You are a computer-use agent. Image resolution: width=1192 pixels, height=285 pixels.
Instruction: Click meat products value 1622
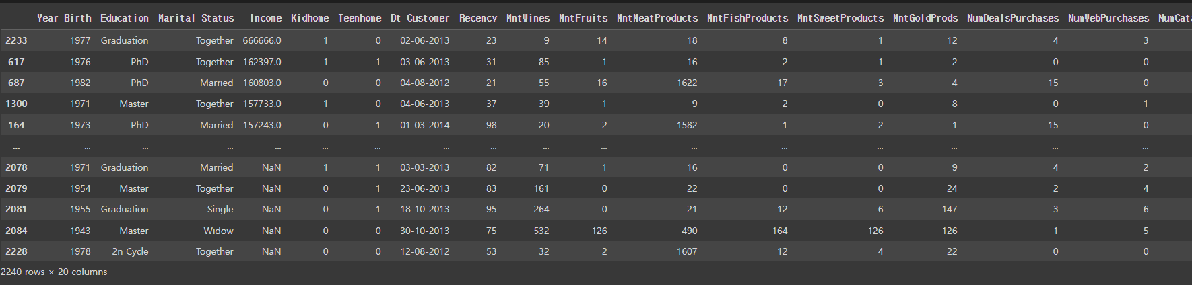(x=687, y=83)
